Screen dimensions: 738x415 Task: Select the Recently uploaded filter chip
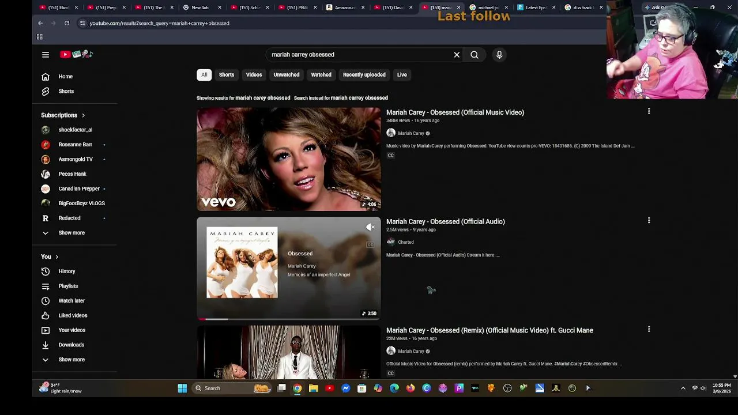click(x=364, y=75)
